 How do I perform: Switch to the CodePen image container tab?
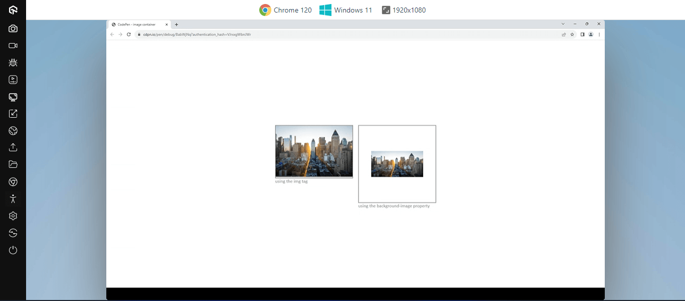[139, 24]
